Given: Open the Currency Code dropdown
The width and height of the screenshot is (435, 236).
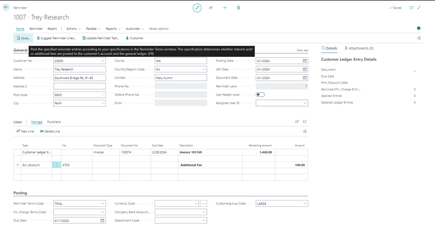Looking at the screenshot, I should (x=196, y=204).
